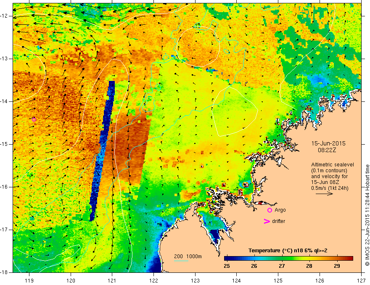
Task: Click the longitude axis label '125'
Action: pyautogui.click(x=278, y=280)
